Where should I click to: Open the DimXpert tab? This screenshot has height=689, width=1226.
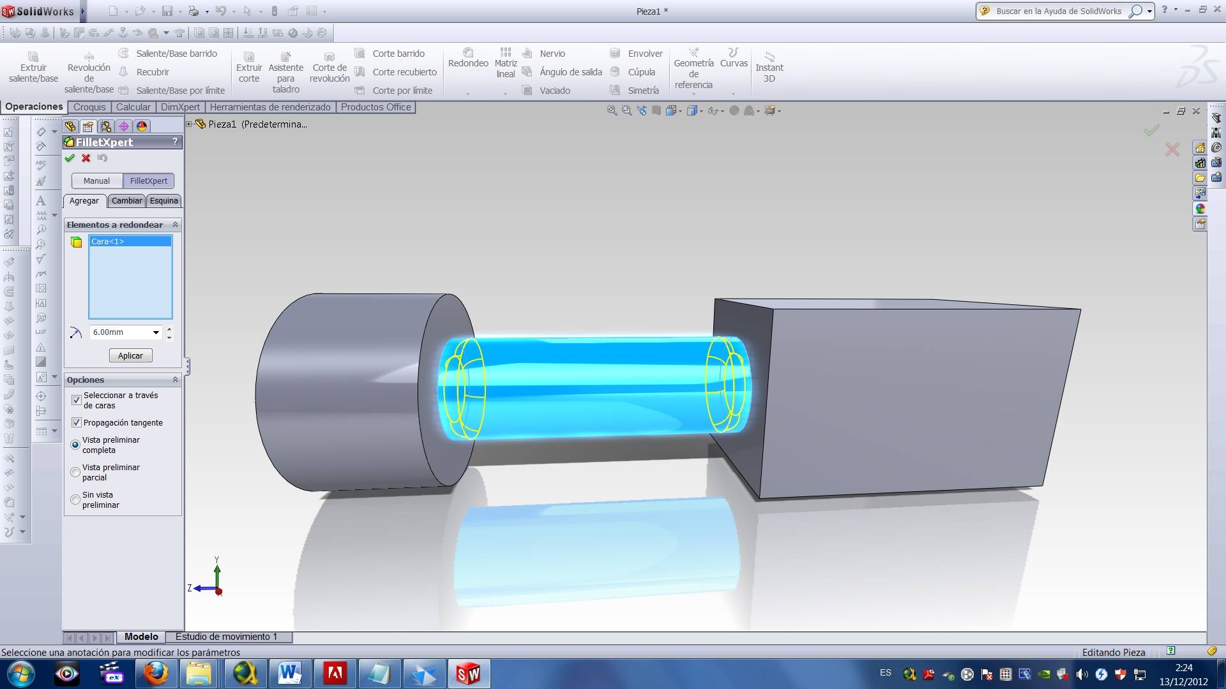click(x=180, y=107)
